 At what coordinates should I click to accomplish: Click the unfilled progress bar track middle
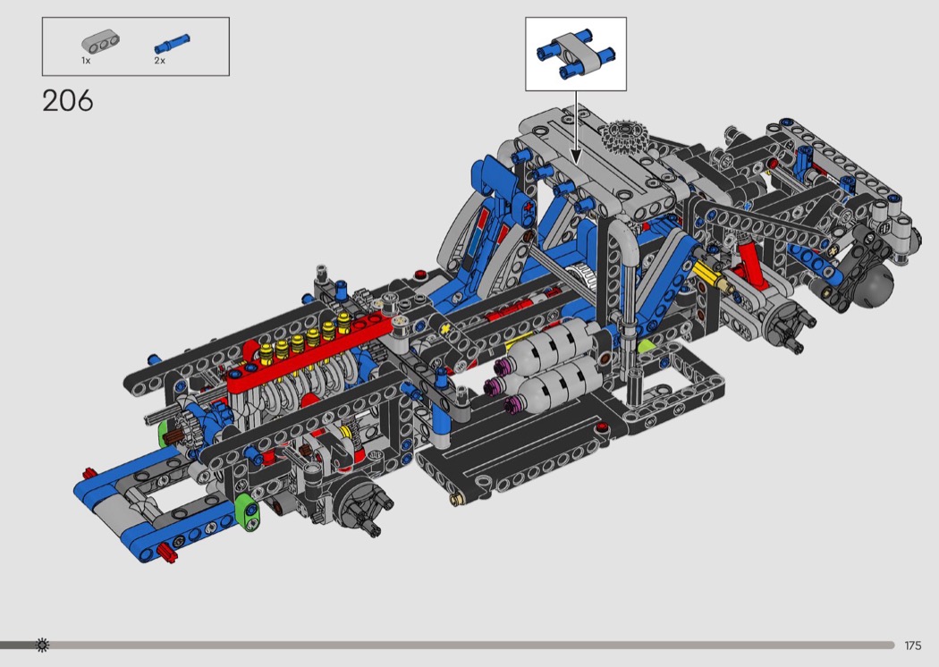tap(465, 645)
